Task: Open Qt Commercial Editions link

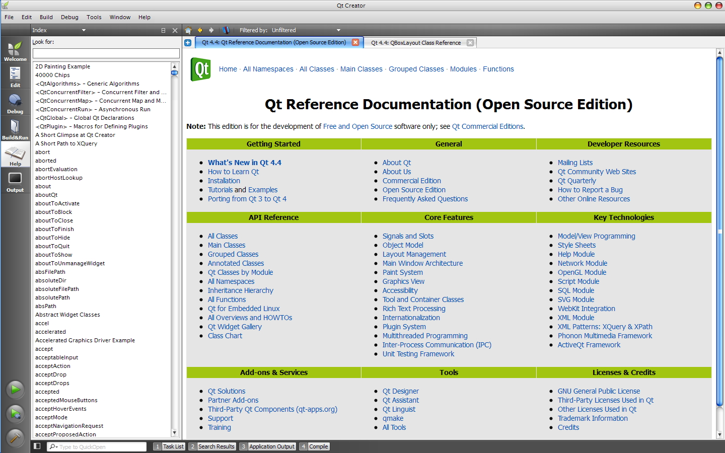Action: pos(488,126)
